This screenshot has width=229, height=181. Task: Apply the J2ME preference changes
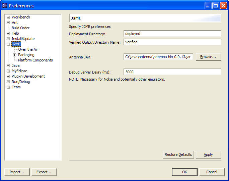(x=208, y=154)
